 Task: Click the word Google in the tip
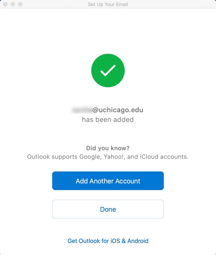pos(90,157)
